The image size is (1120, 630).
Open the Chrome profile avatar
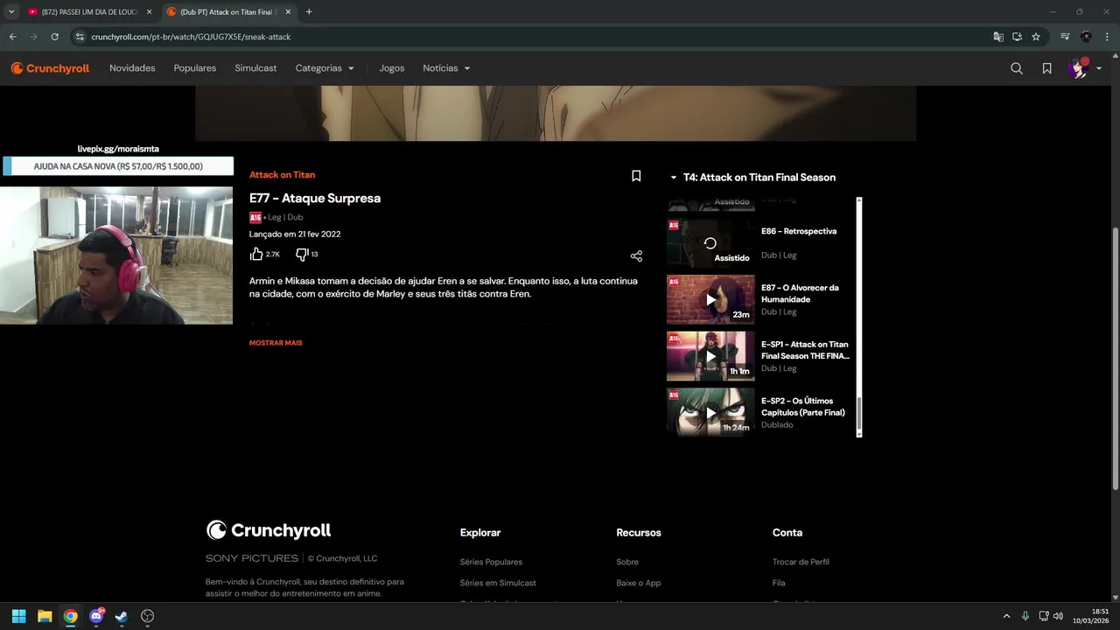[x=1086, y=37]
